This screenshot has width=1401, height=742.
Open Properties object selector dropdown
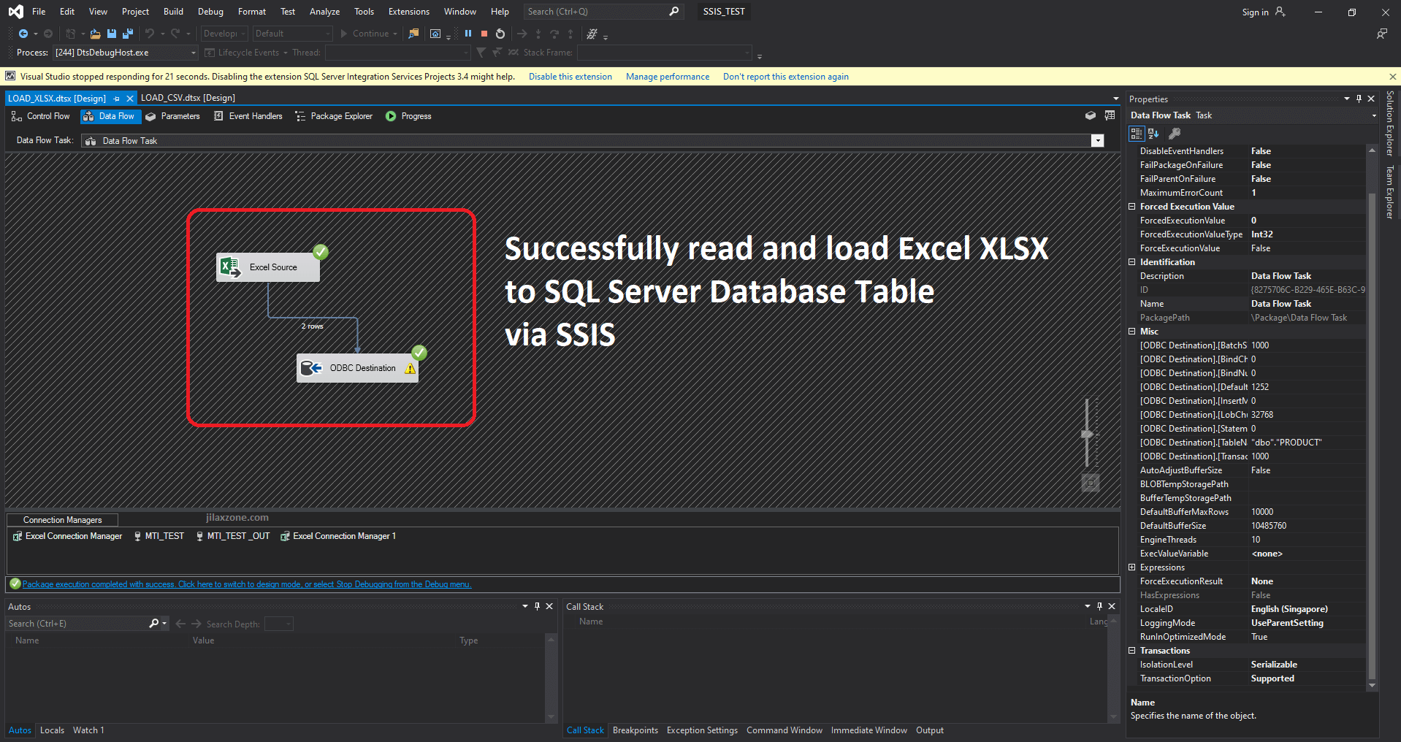click(1374, 115)
